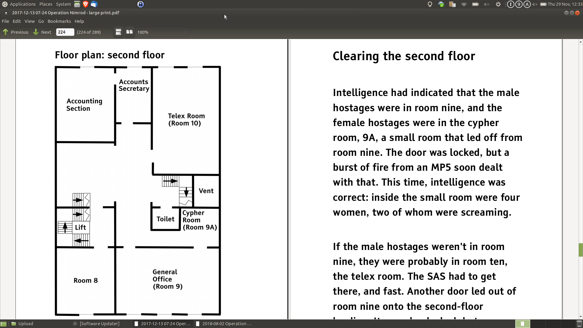Screen dimensions: 583x328
Task: Toggle dual page view mode
Action: click(x=130, y=32)
